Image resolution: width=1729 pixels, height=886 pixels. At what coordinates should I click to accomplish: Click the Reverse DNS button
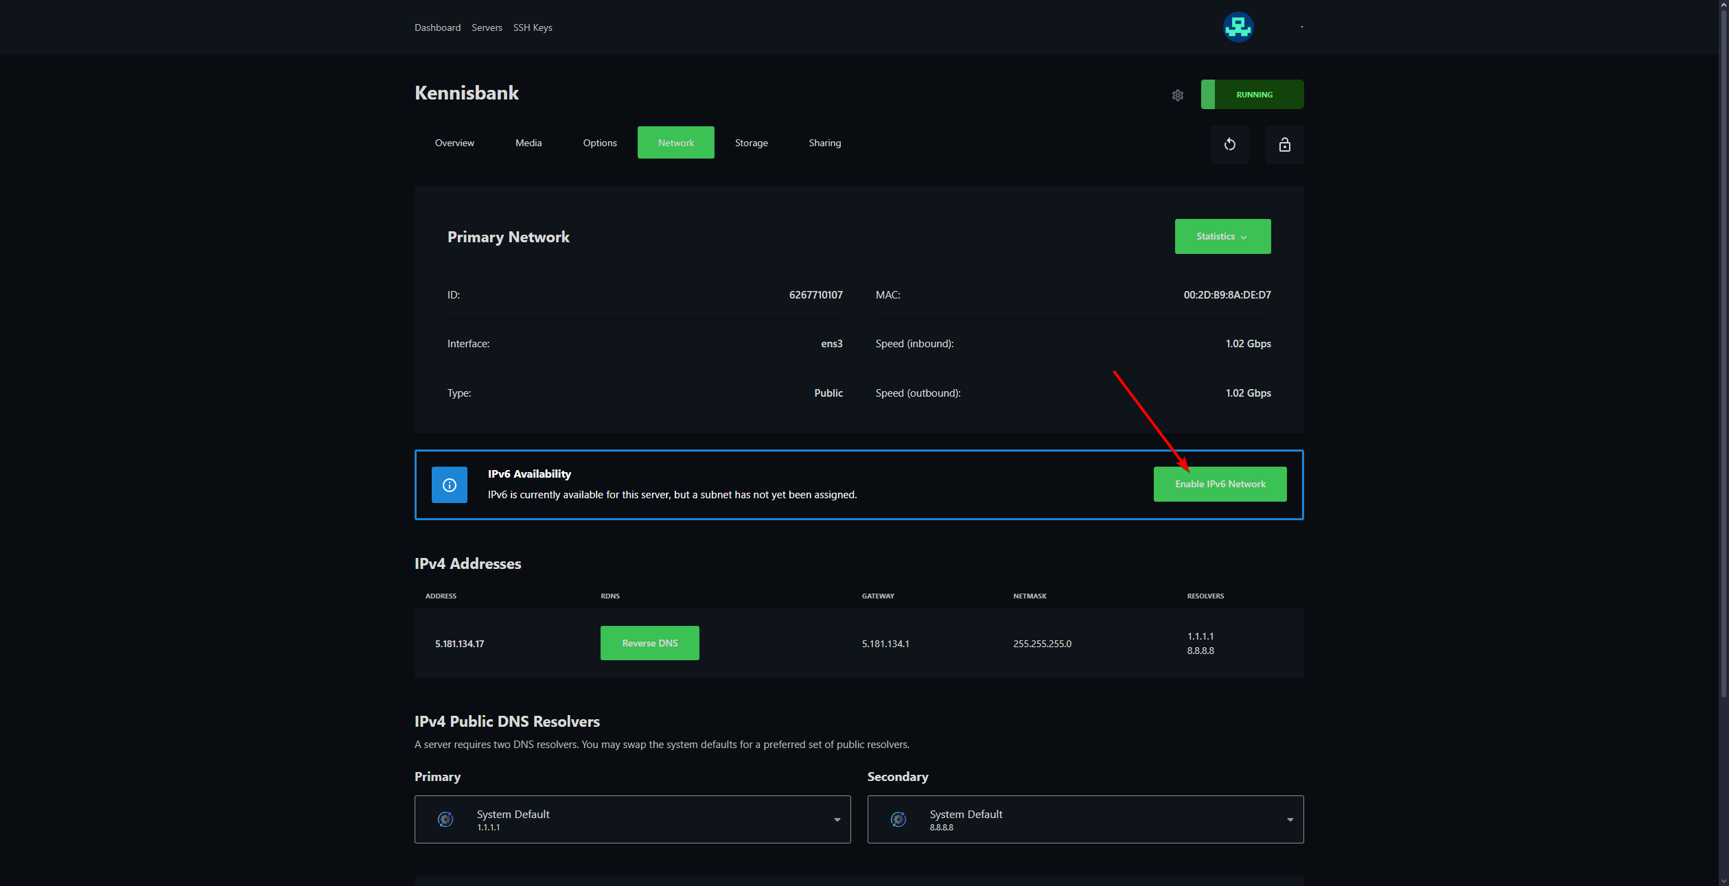tap(649, 643)
